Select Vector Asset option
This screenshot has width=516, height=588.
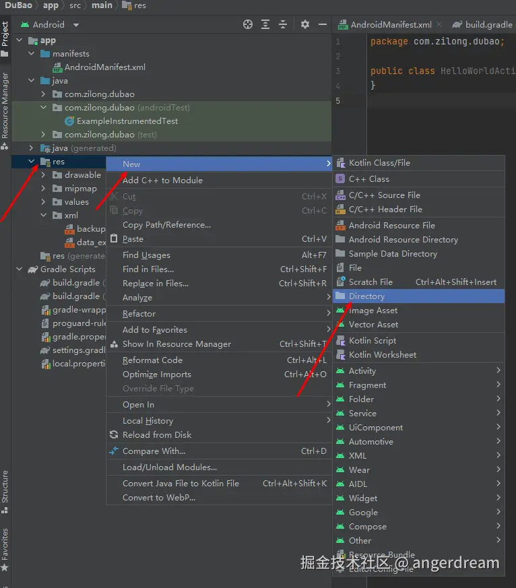pos(418,325)
